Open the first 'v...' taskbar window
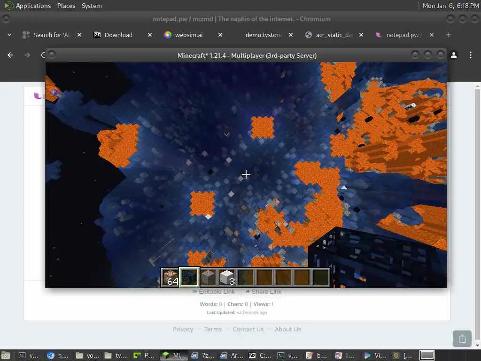 point(29,355)
